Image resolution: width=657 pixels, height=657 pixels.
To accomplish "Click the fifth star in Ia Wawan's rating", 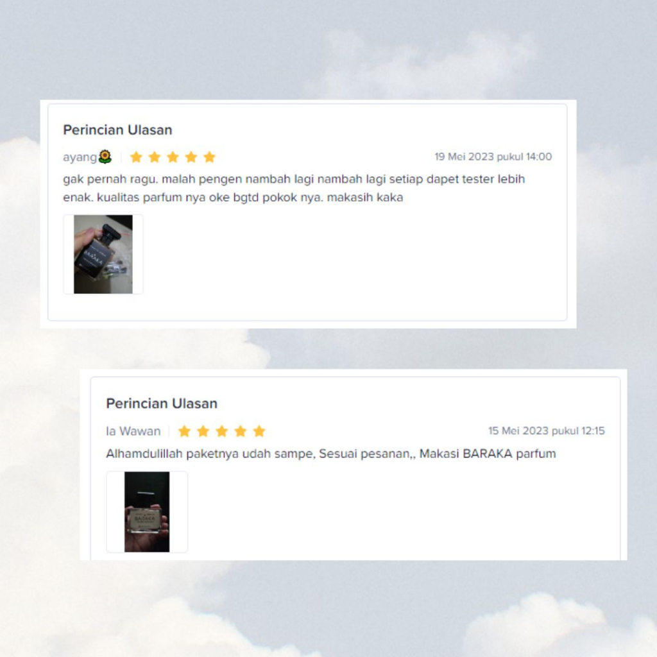I will [x=259, y=431].
